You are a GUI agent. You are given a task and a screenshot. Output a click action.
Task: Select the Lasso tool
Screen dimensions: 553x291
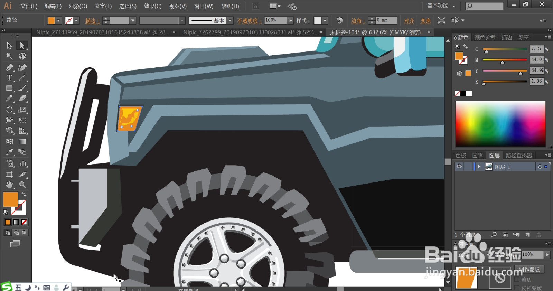22,56
